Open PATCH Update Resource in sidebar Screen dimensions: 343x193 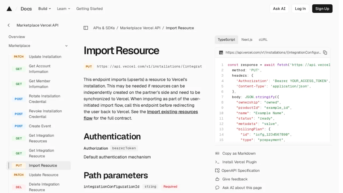pos(39,175)
